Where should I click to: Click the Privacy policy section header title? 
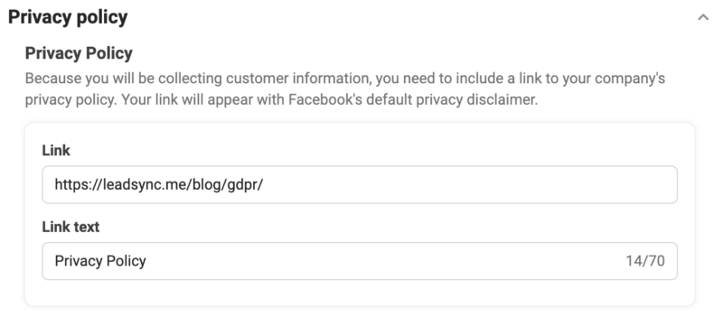(x=68, y=17)
